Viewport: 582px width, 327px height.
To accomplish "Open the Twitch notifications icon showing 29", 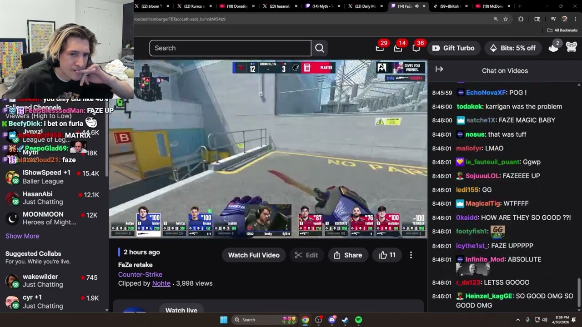I will (380, 48).
